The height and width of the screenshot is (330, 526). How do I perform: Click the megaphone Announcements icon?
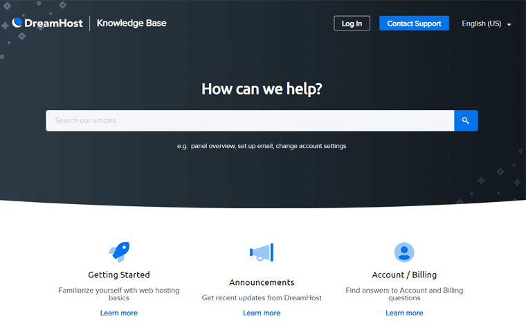tap(262, 253)
